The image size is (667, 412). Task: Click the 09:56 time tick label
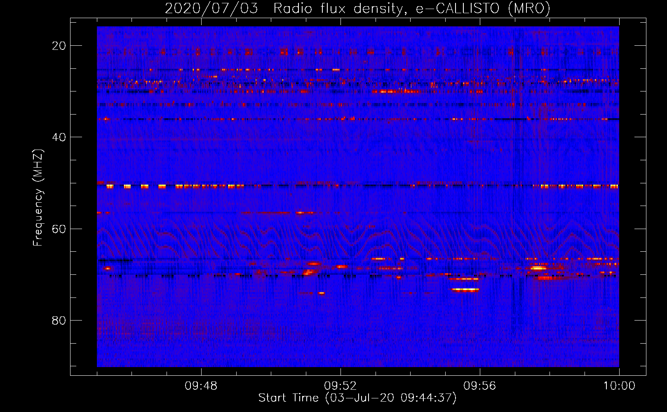(x=480, y=386)
